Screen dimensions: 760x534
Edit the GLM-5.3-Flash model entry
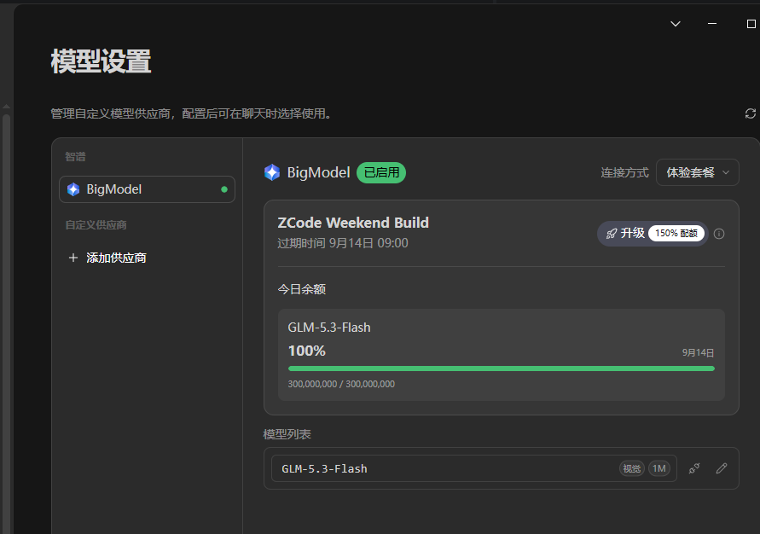[722, 468]
